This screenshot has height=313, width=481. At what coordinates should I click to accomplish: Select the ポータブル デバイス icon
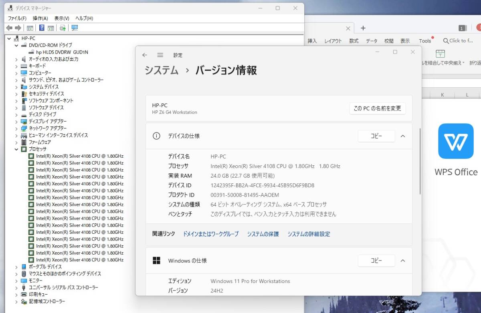(24, 267)
